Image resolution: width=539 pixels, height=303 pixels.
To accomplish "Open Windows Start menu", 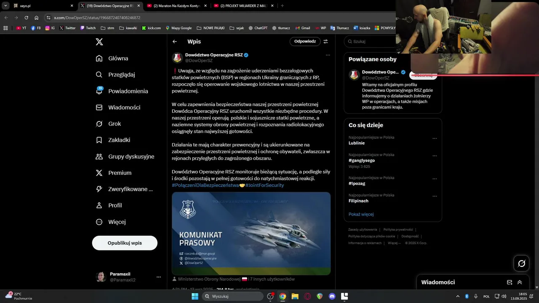I will (195, 296).
